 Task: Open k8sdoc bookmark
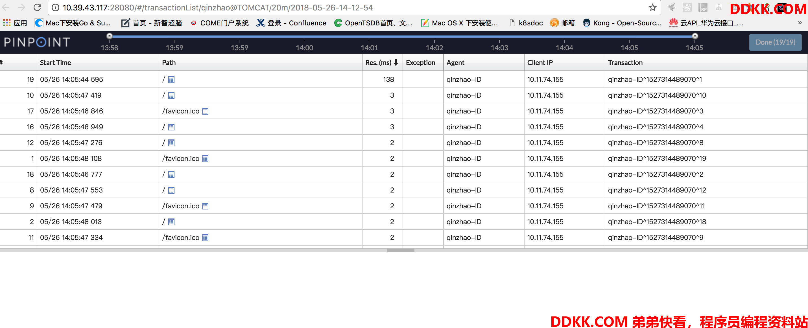pyautogui.click(x=526, y=23)
